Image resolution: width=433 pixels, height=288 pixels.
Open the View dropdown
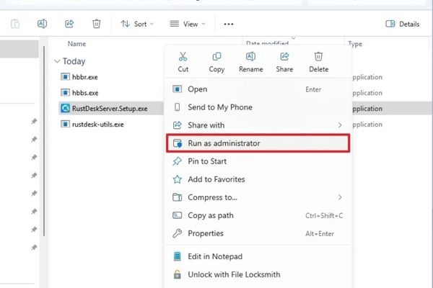[x=188, y=24]
